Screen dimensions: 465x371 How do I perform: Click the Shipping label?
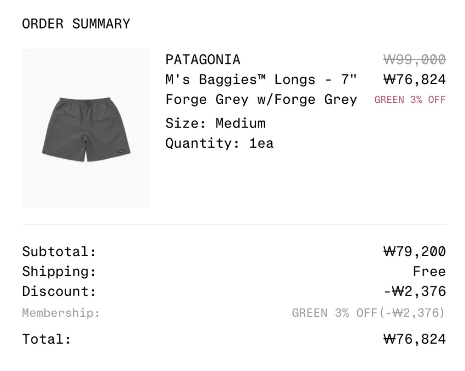[x=59, y=271]
